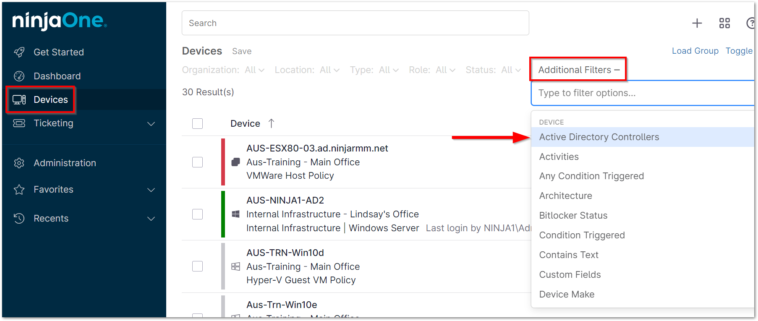Click the Windows icon beside AUS-TRN-Win10d
Image resolution: width=758 pixels, height=321 pixels.
tap(236, 266)
